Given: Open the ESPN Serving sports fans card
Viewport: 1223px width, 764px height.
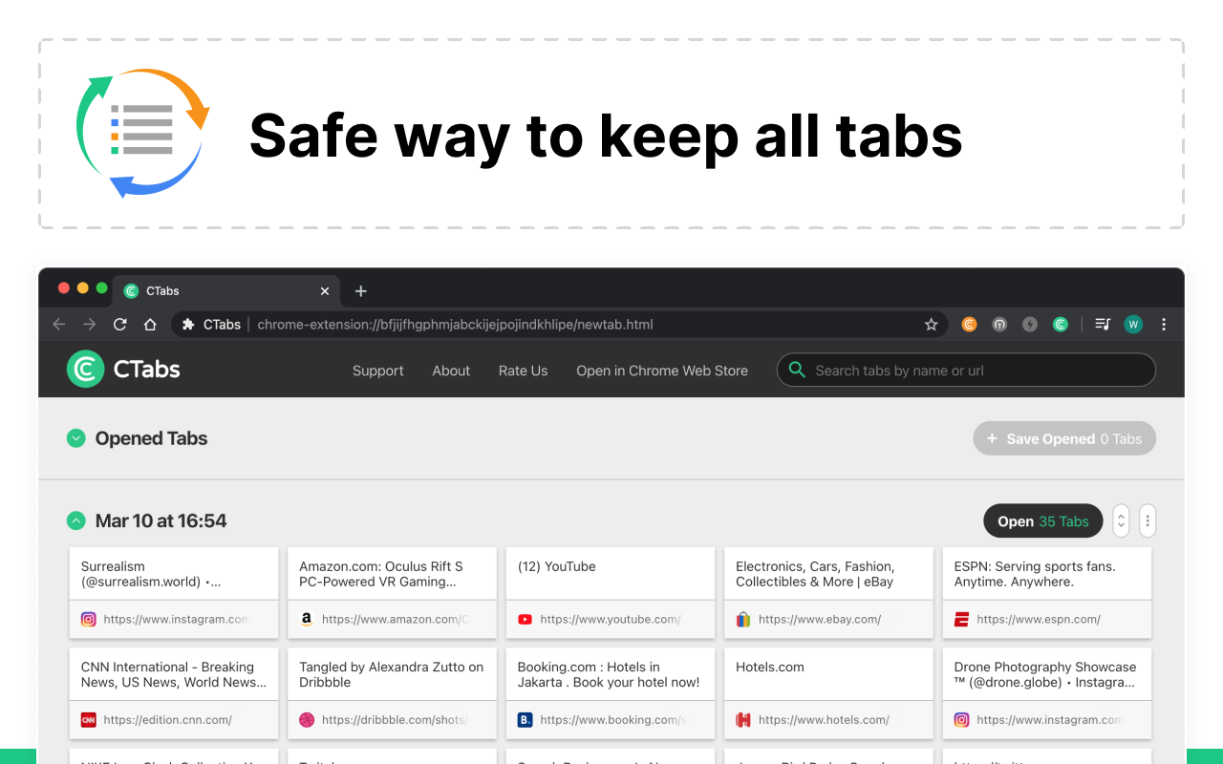Looking at the screenshot, I should (x=1046, y=592).
